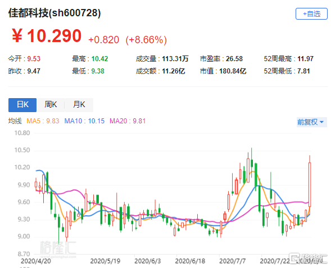Image resolution: width=331 pixels, height=268 pixels.
Task: Click the 市盈率 value 26.58
Action: tap(234, 59)
